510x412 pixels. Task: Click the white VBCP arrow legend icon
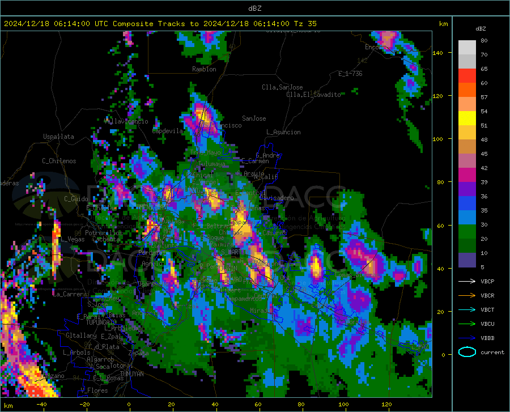[467, 281]
